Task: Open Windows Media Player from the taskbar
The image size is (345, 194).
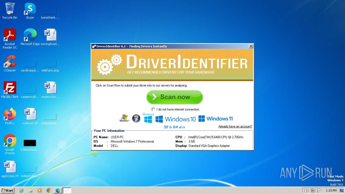Action: [x=40, y=190]
